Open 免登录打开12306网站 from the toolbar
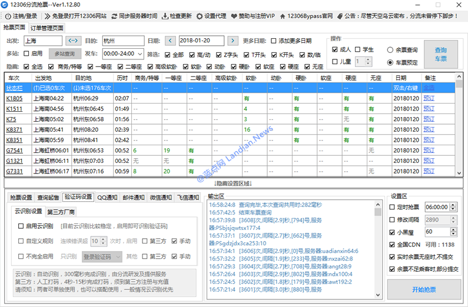 pos(75,16)
